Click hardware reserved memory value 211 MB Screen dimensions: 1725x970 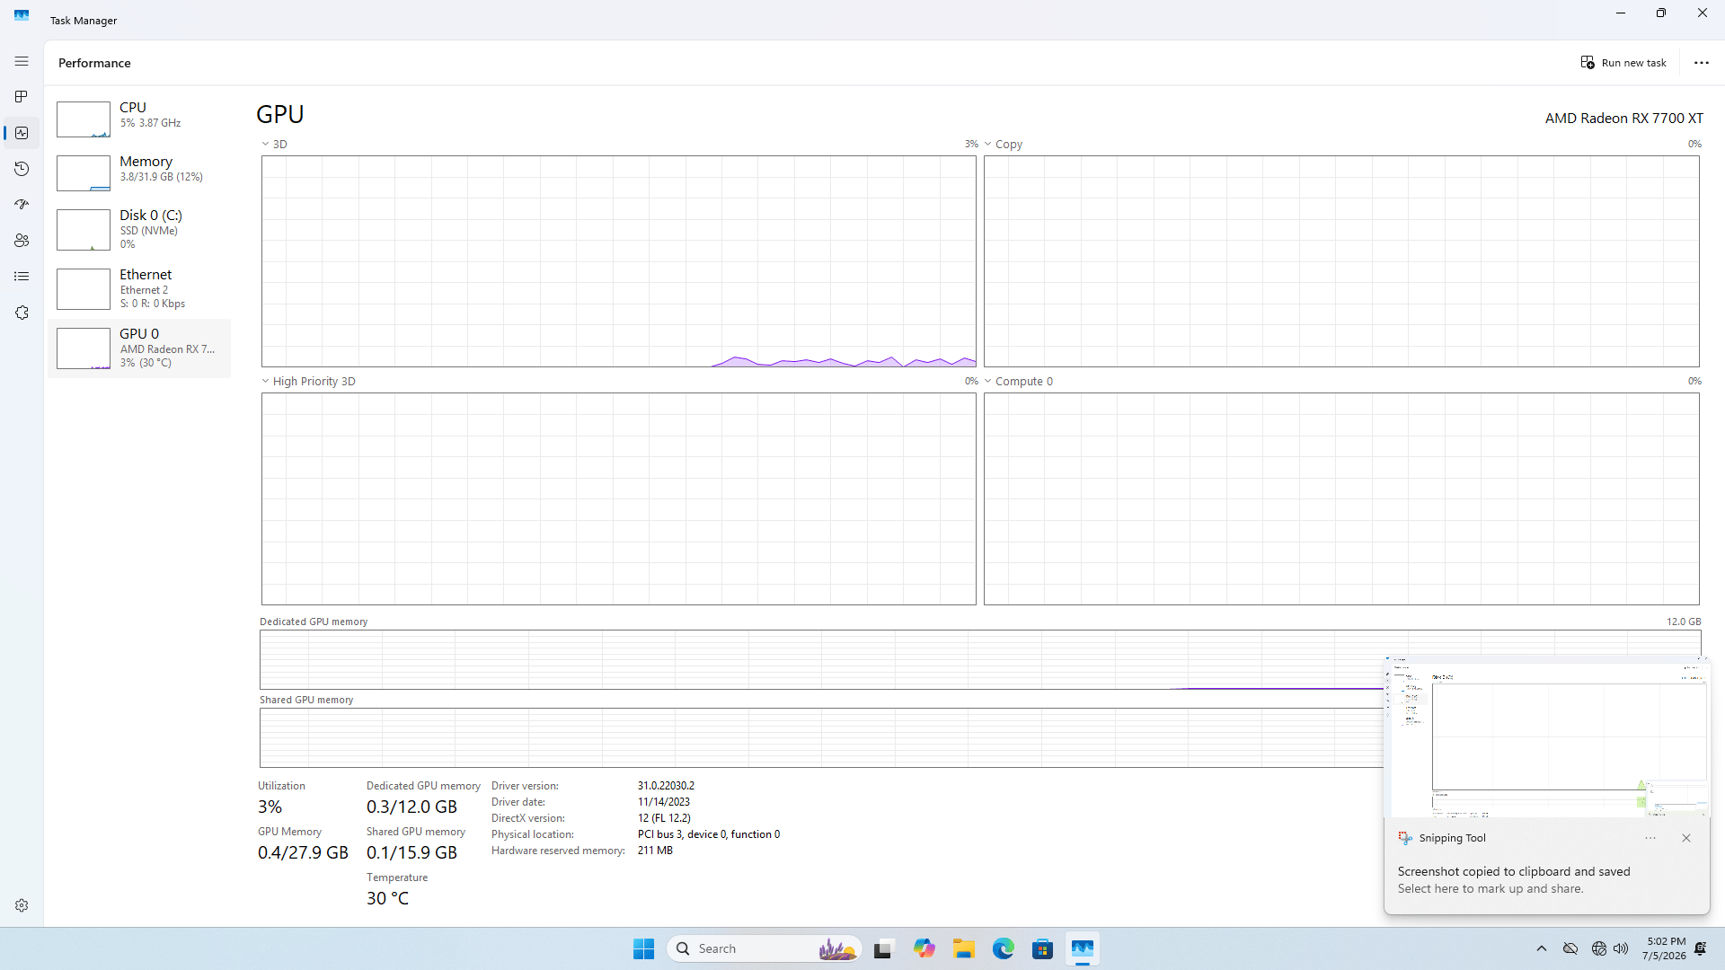(x=655, y=851)
